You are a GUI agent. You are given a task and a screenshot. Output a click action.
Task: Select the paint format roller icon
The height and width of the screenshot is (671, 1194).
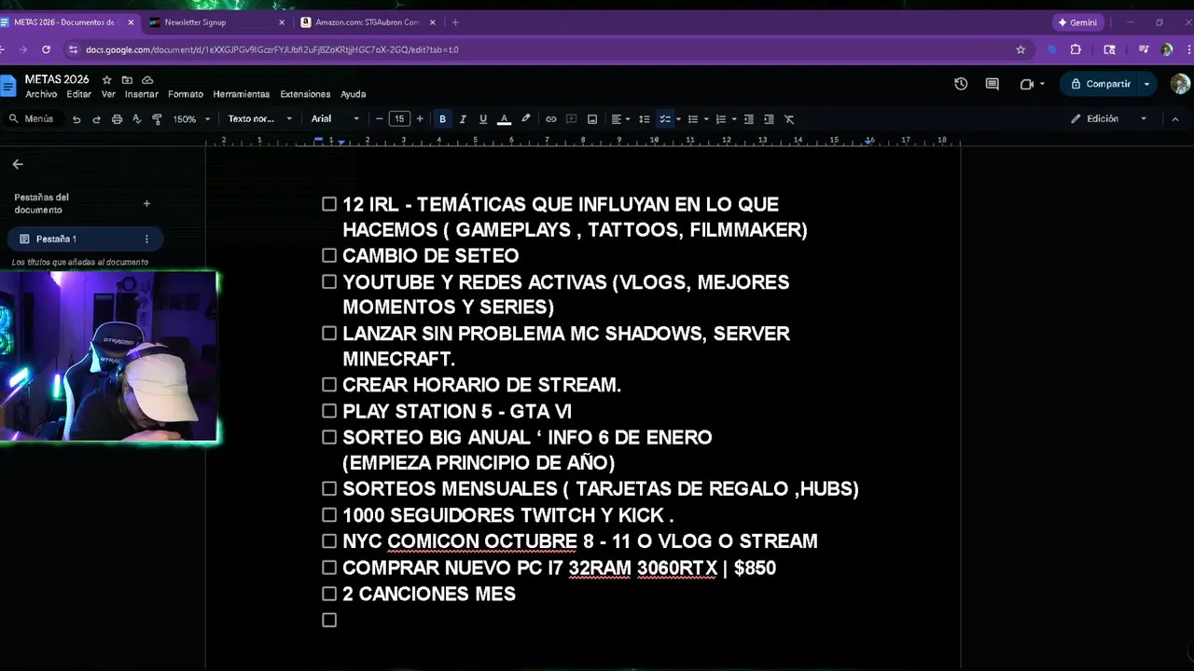pos(157,119)
